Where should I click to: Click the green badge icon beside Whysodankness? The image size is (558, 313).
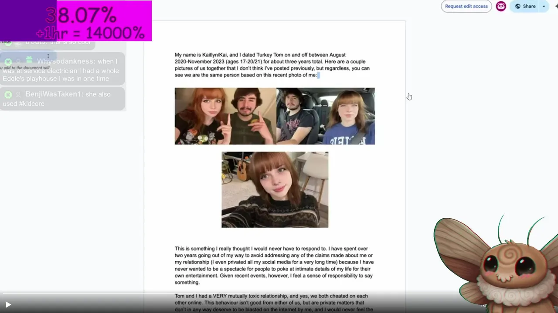(x=8, y=62)
